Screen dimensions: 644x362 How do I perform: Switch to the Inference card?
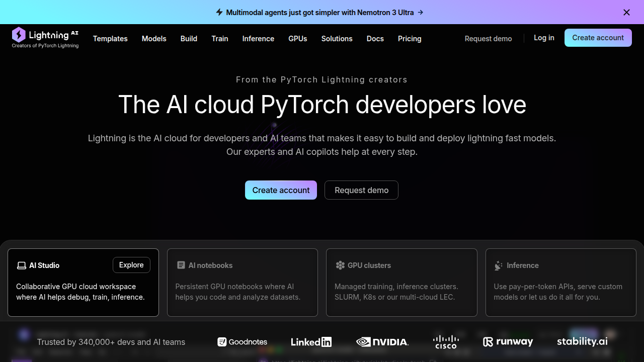(561, 283)
